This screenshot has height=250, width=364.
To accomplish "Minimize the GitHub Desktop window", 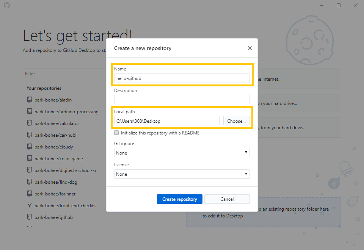I will [322, 5].
